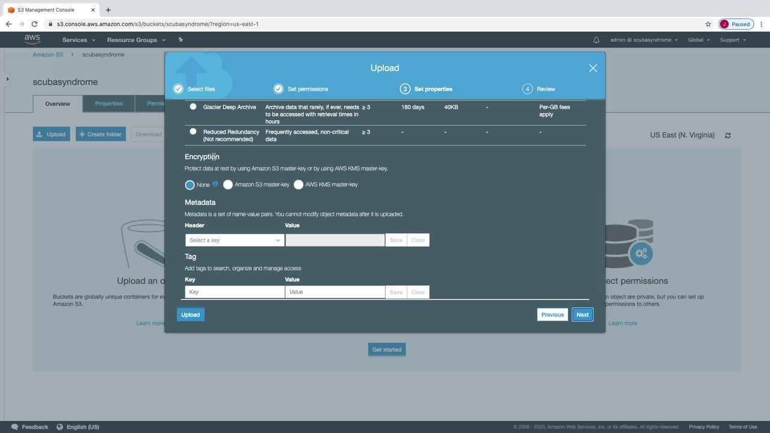Click the AWS logo home icon
Image resolution: width=770 pixels, height=433 pixels.
(32, 40)
